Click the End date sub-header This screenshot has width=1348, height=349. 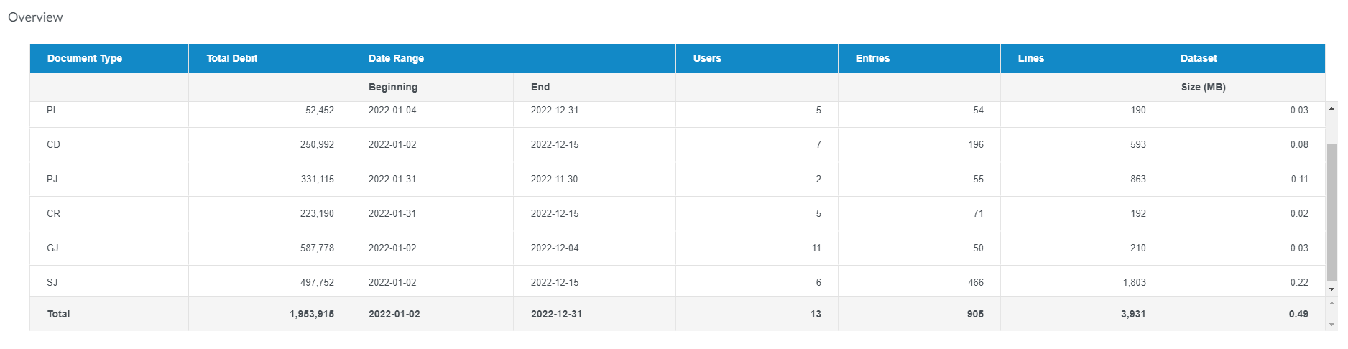pyautogui.click(x=540, y=87)
